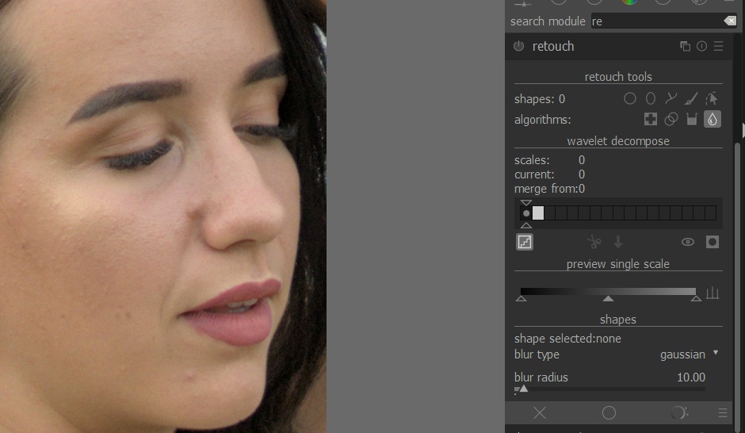Click the middle gray levels marker
The width and height of the screenshot is (745, 433).
click(x=608, y=298)
